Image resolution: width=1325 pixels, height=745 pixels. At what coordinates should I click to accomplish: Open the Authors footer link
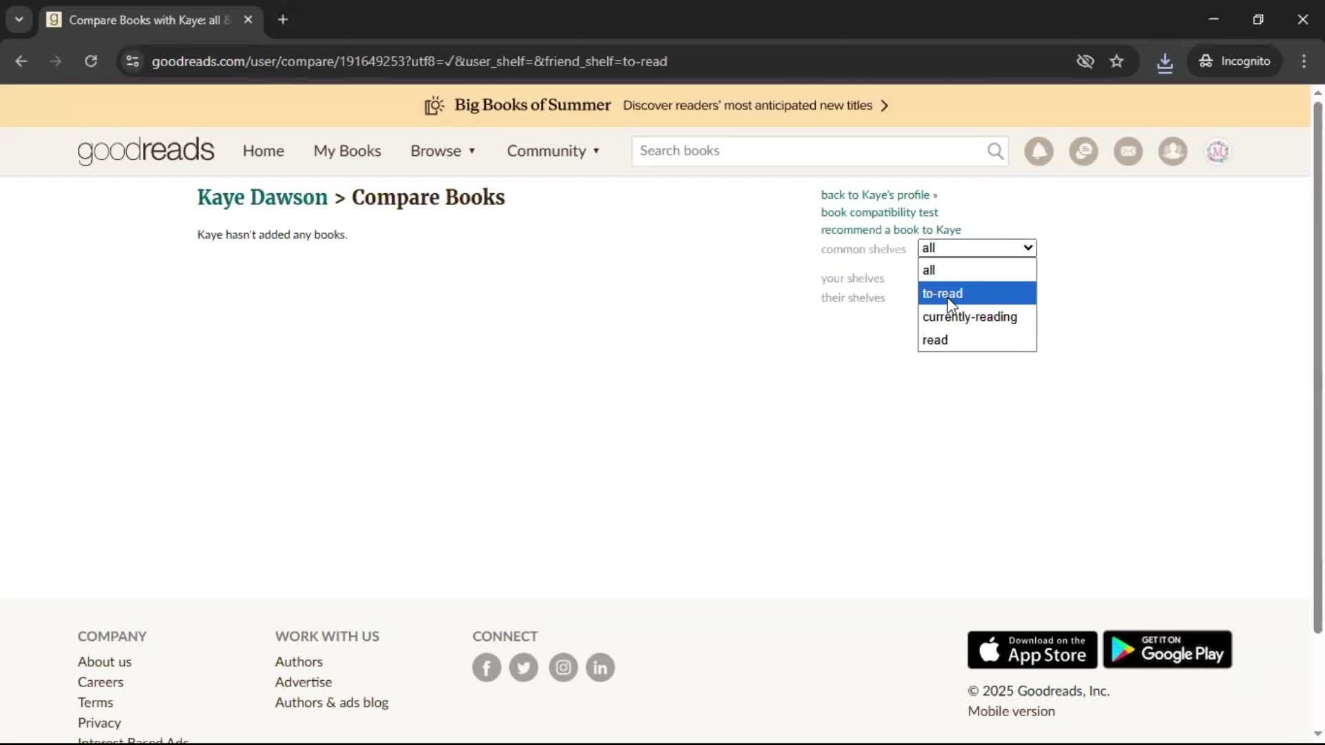tap(299, 662)
